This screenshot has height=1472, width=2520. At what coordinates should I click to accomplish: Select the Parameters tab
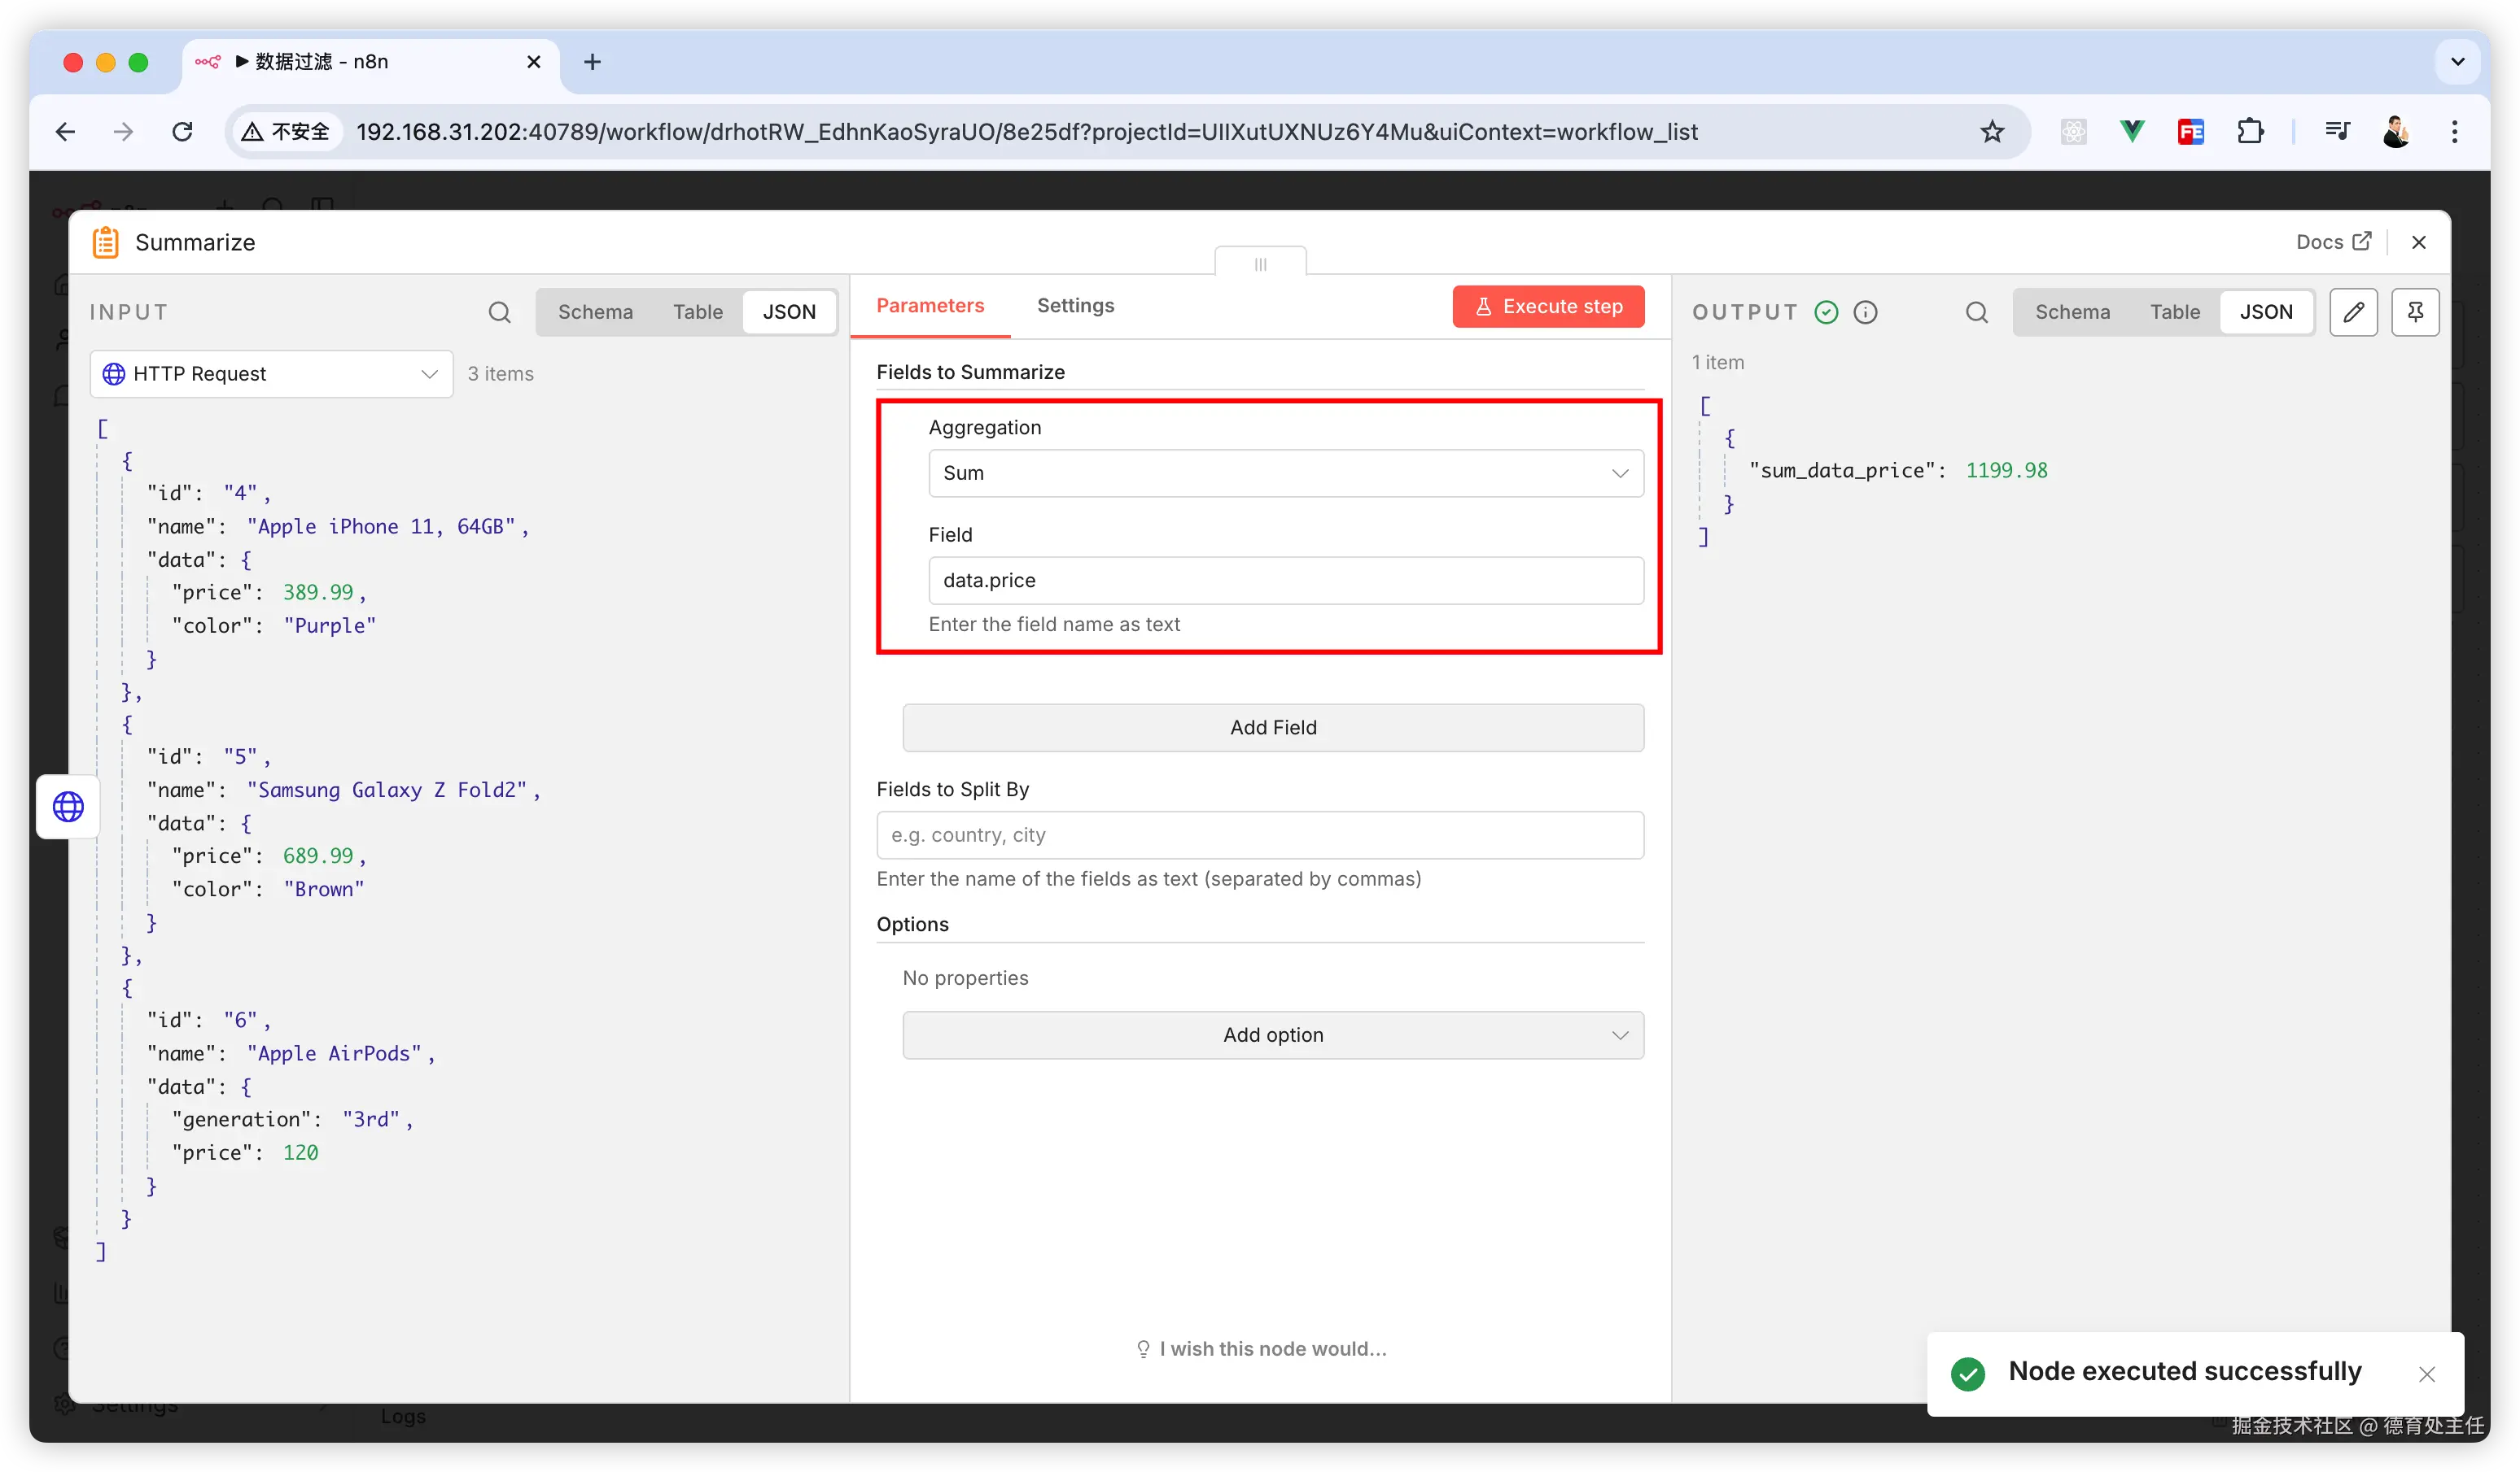tap(929, 306)
